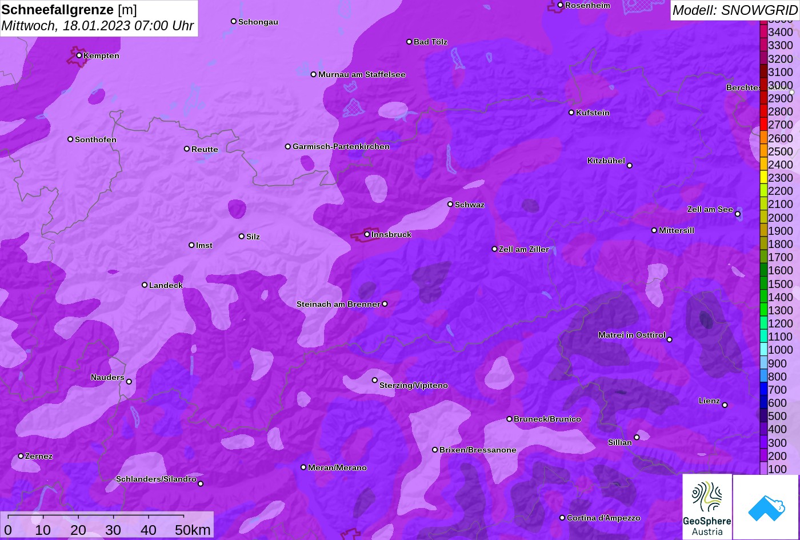Click the Murnau am Staffelsee label
The image size is (800, 540).
pos(362,74)
